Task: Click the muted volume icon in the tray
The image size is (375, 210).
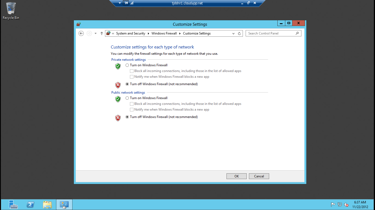Action: [346, 205]
